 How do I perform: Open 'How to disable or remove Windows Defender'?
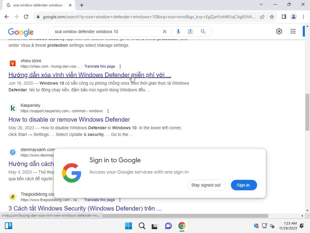coord(69,120)
